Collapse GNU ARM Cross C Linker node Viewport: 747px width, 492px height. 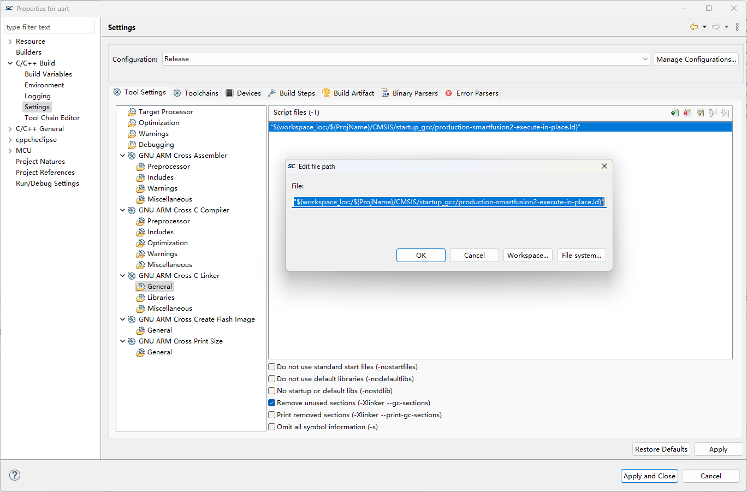click(122, 276)
